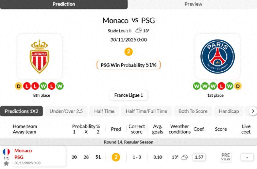The height and width of the screenshot is (169, 257).
Task: Click the weather cloud icon near the stadium name
Action: pos(139,30)
